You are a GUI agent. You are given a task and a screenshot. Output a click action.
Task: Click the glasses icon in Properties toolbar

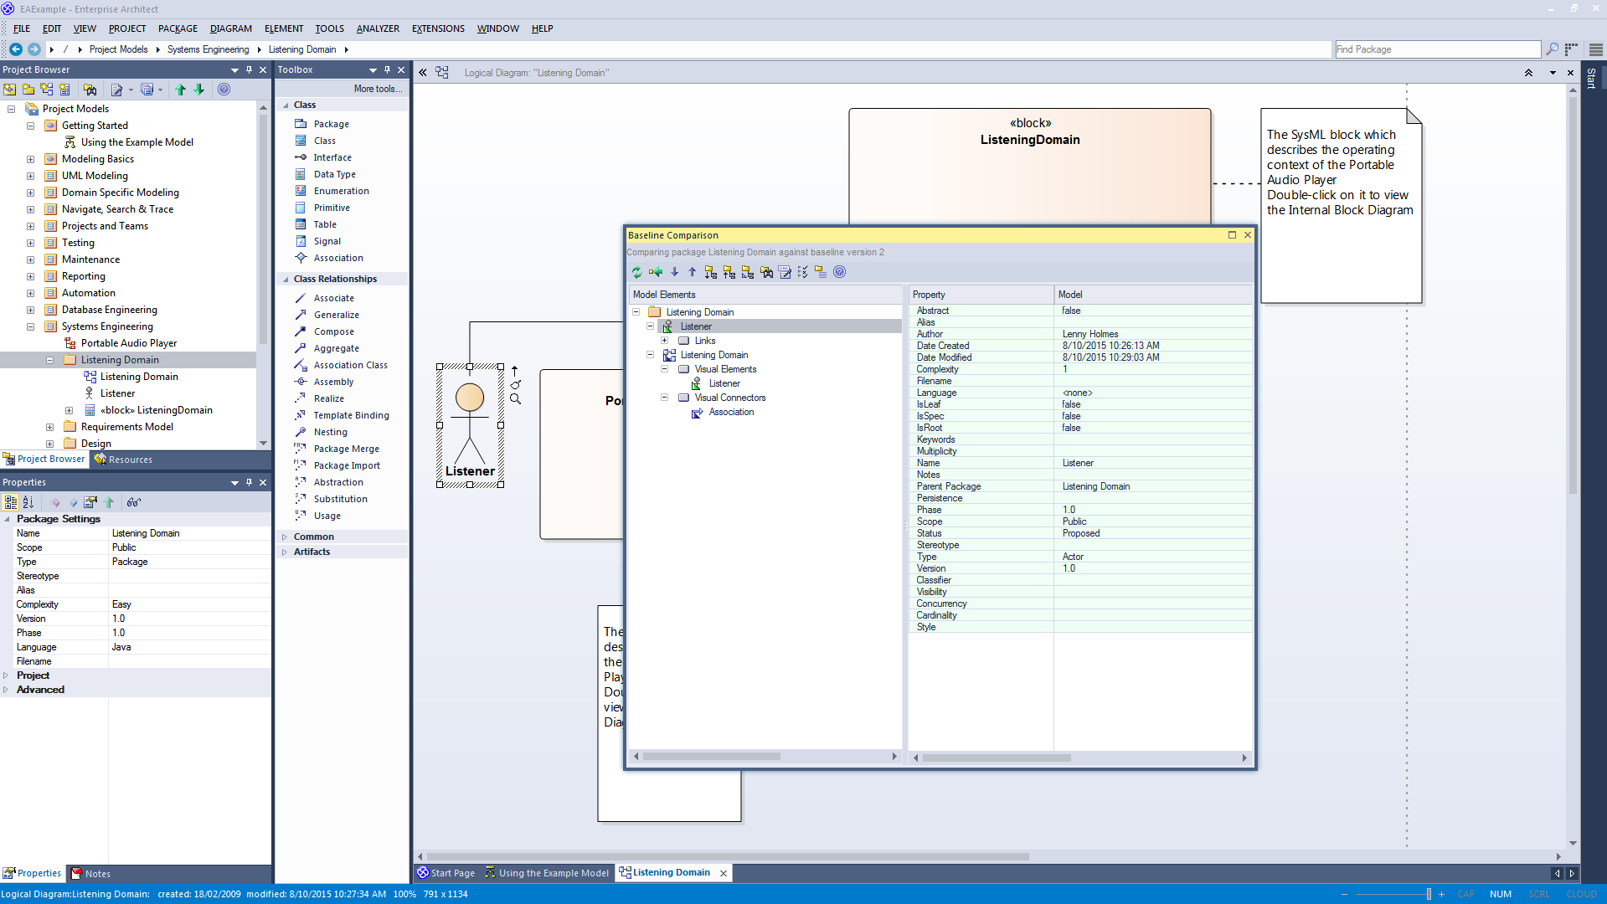(133, 502)
